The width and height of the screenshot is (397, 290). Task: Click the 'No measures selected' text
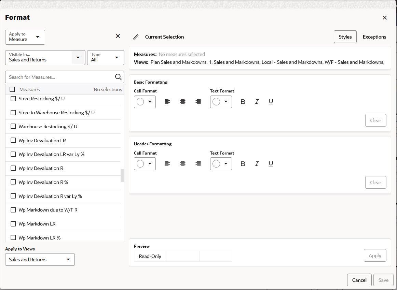point(182,54)
